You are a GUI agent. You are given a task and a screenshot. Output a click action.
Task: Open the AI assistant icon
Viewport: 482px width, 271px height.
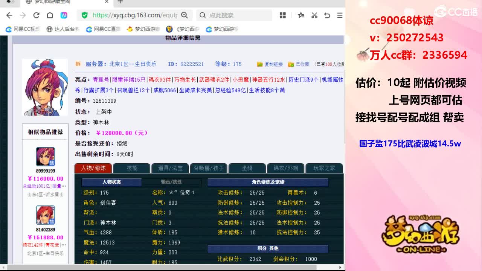tap(64, 15)
